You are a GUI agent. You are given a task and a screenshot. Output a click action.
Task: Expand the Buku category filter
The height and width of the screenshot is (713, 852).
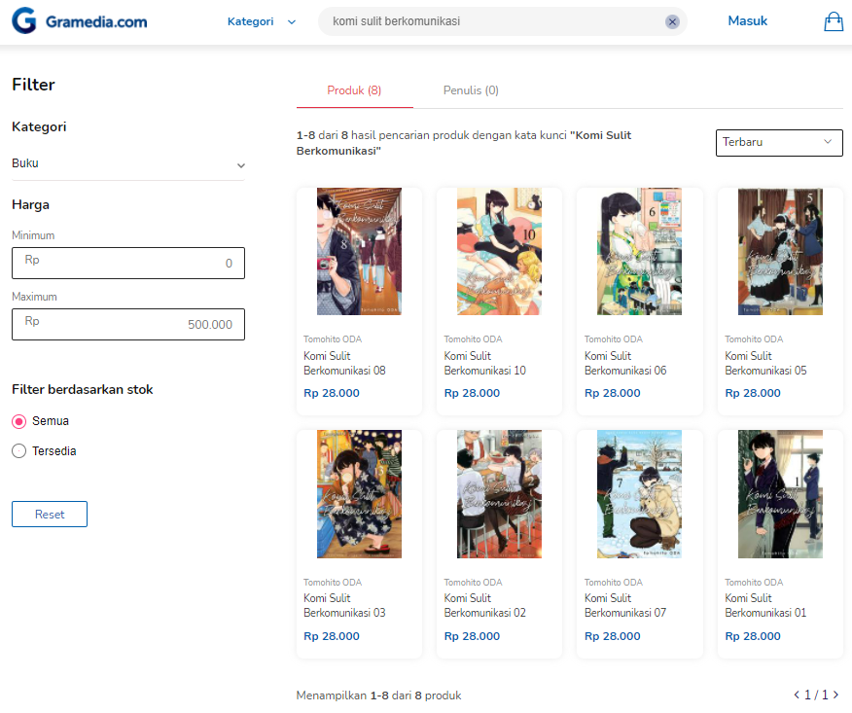(x=128, y=164)
